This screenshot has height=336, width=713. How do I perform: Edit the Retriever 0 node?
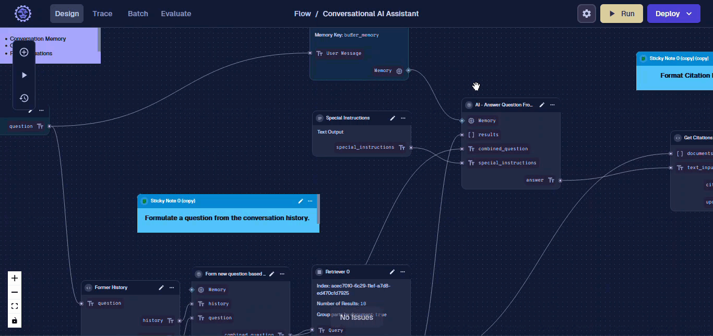(392, 272)
